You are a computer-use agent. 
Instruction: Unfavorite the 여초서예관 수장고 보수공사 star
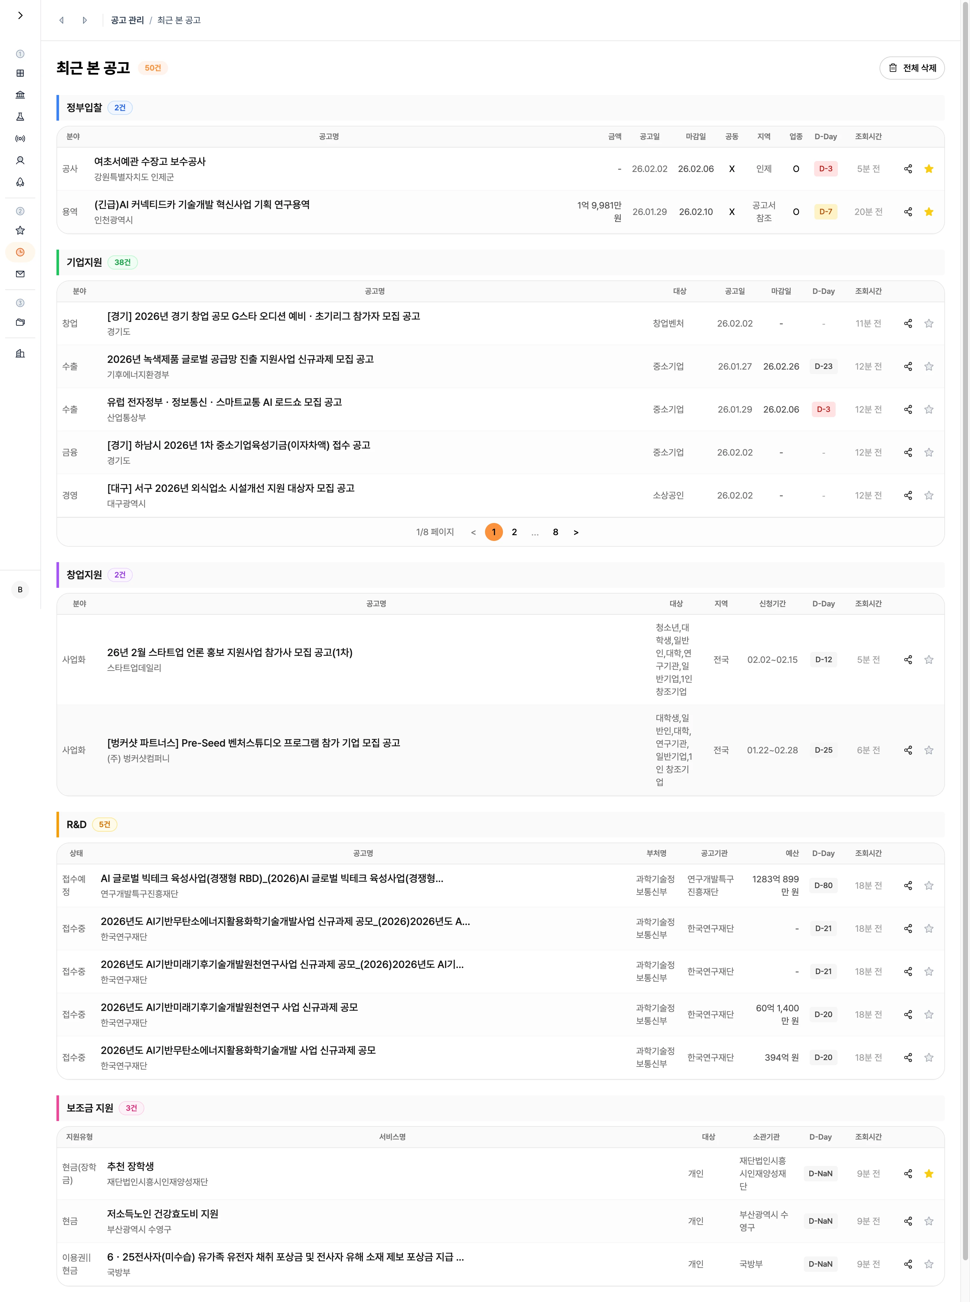pos(928,168)
